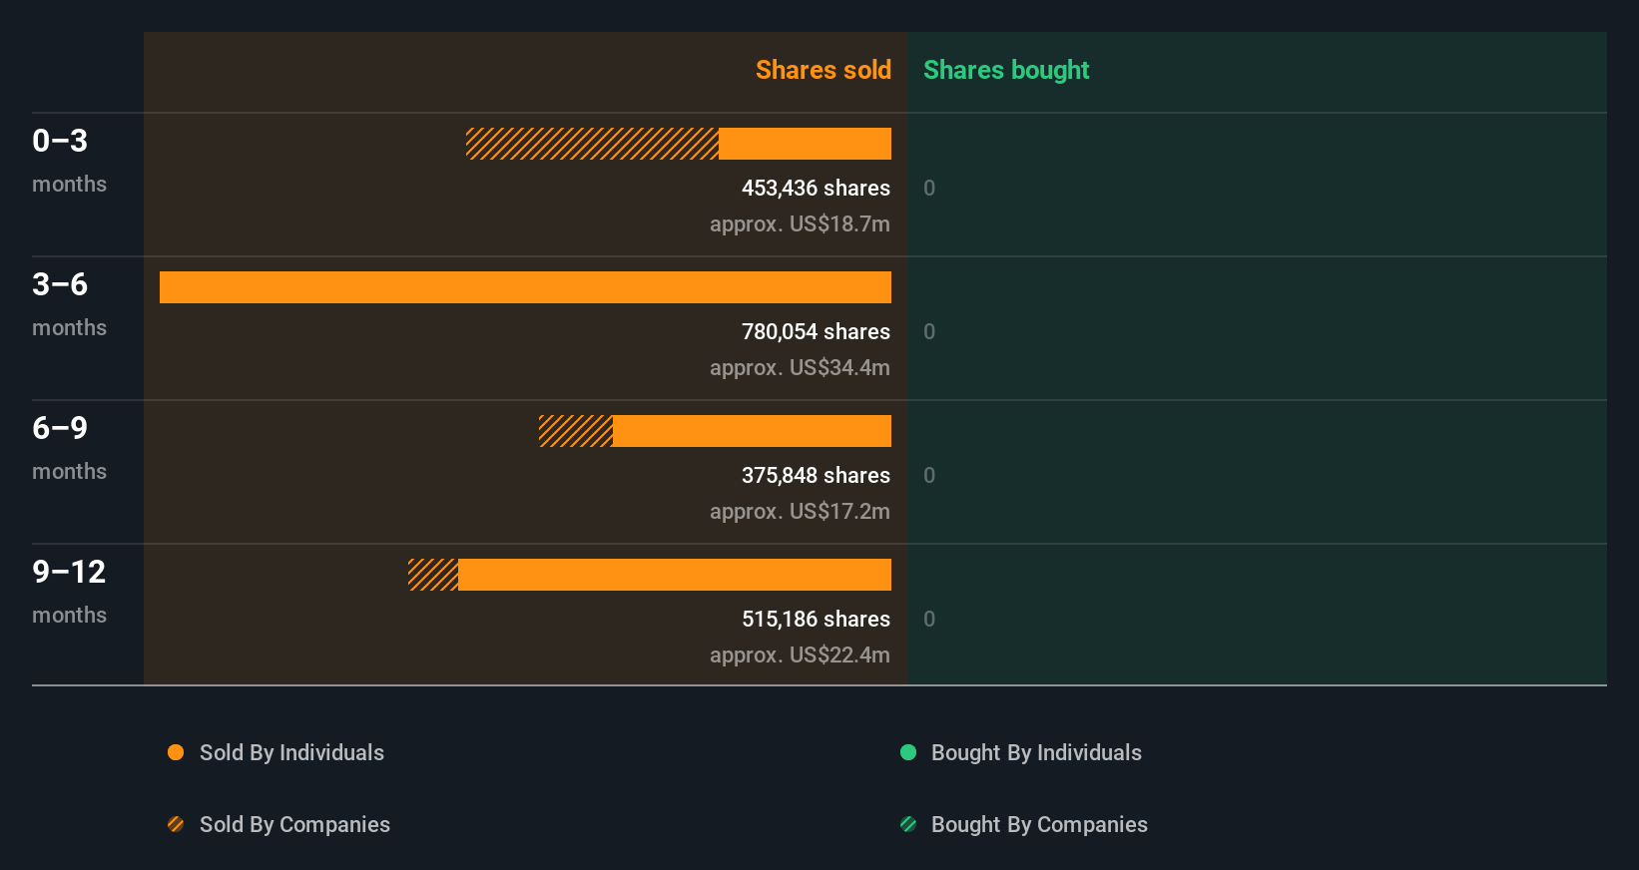Click the Sold By Individuals legend dot

[x=176, y=752]
